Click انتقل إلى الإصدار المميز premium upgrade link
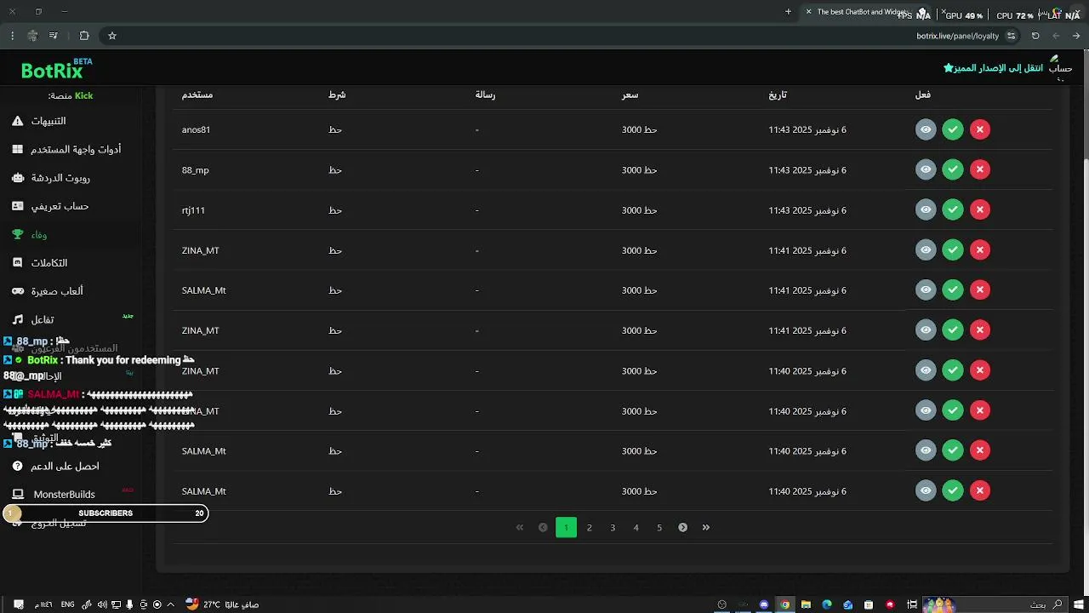The height and width of the screenshot is (613, 1089). (x=993, y=67)
